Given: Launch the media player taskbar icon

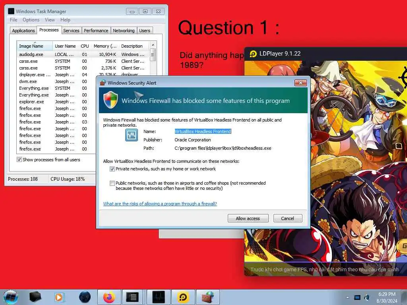Looking at the screenshot, I should click(59, 297).
